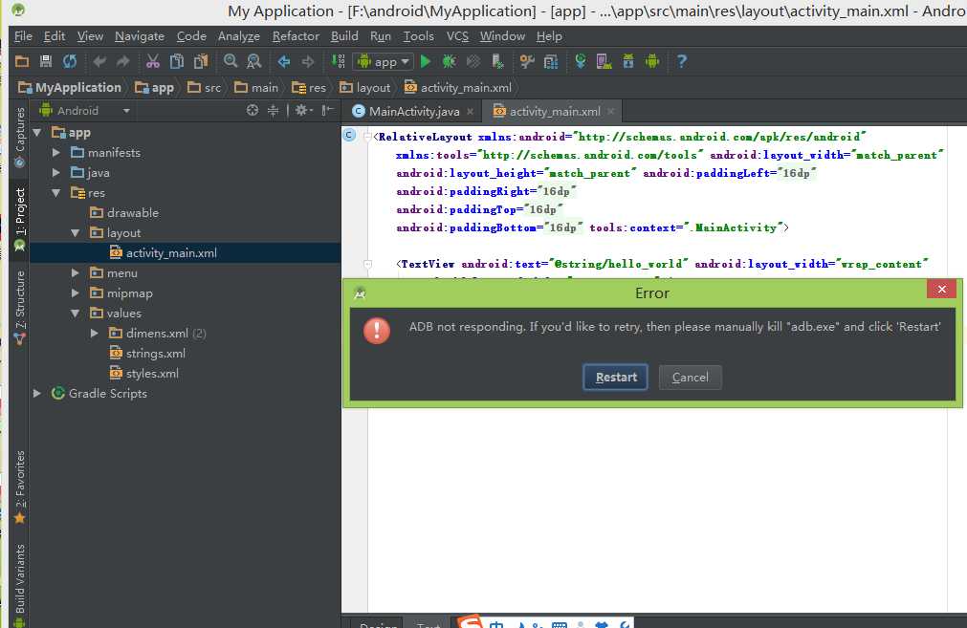Open the app run configuration dropdown

pos(384,61)
